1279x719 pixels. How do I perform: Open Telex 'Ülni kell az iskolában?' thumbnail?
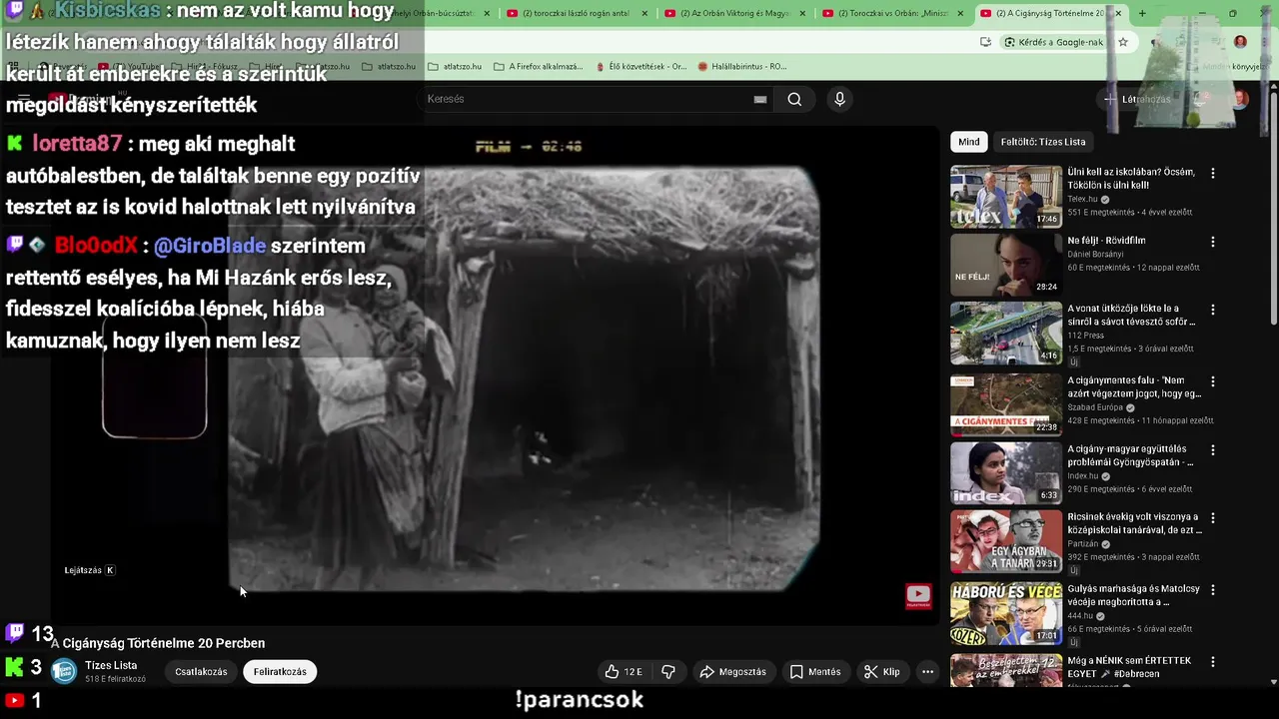[x=1005, y=197]
